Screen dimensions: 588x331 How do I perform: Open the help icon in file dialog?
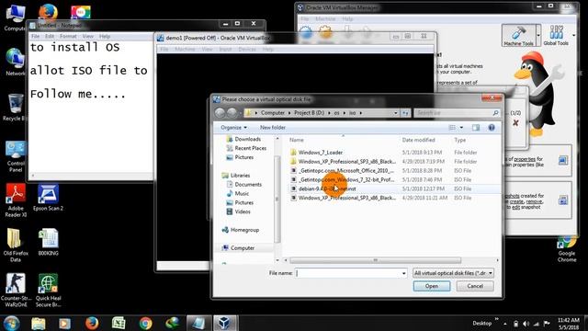[492, 128]
